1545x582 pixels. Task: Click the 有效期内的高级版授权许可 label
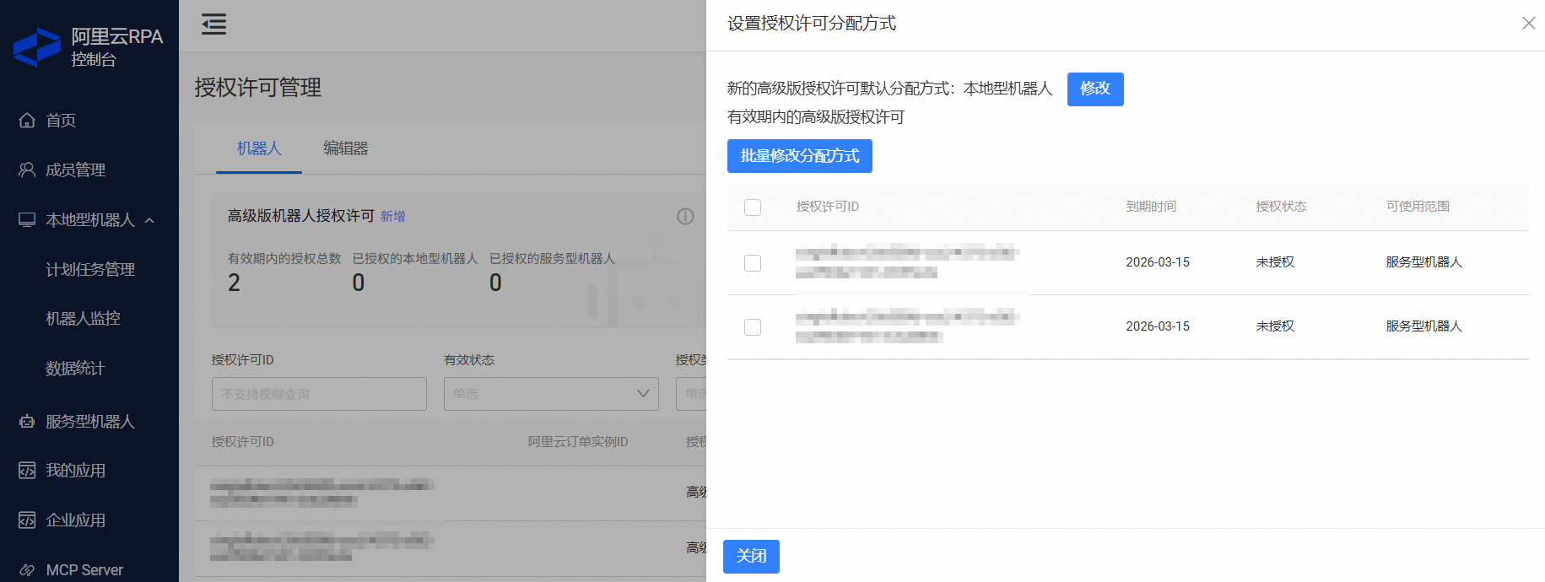point(816,117)
